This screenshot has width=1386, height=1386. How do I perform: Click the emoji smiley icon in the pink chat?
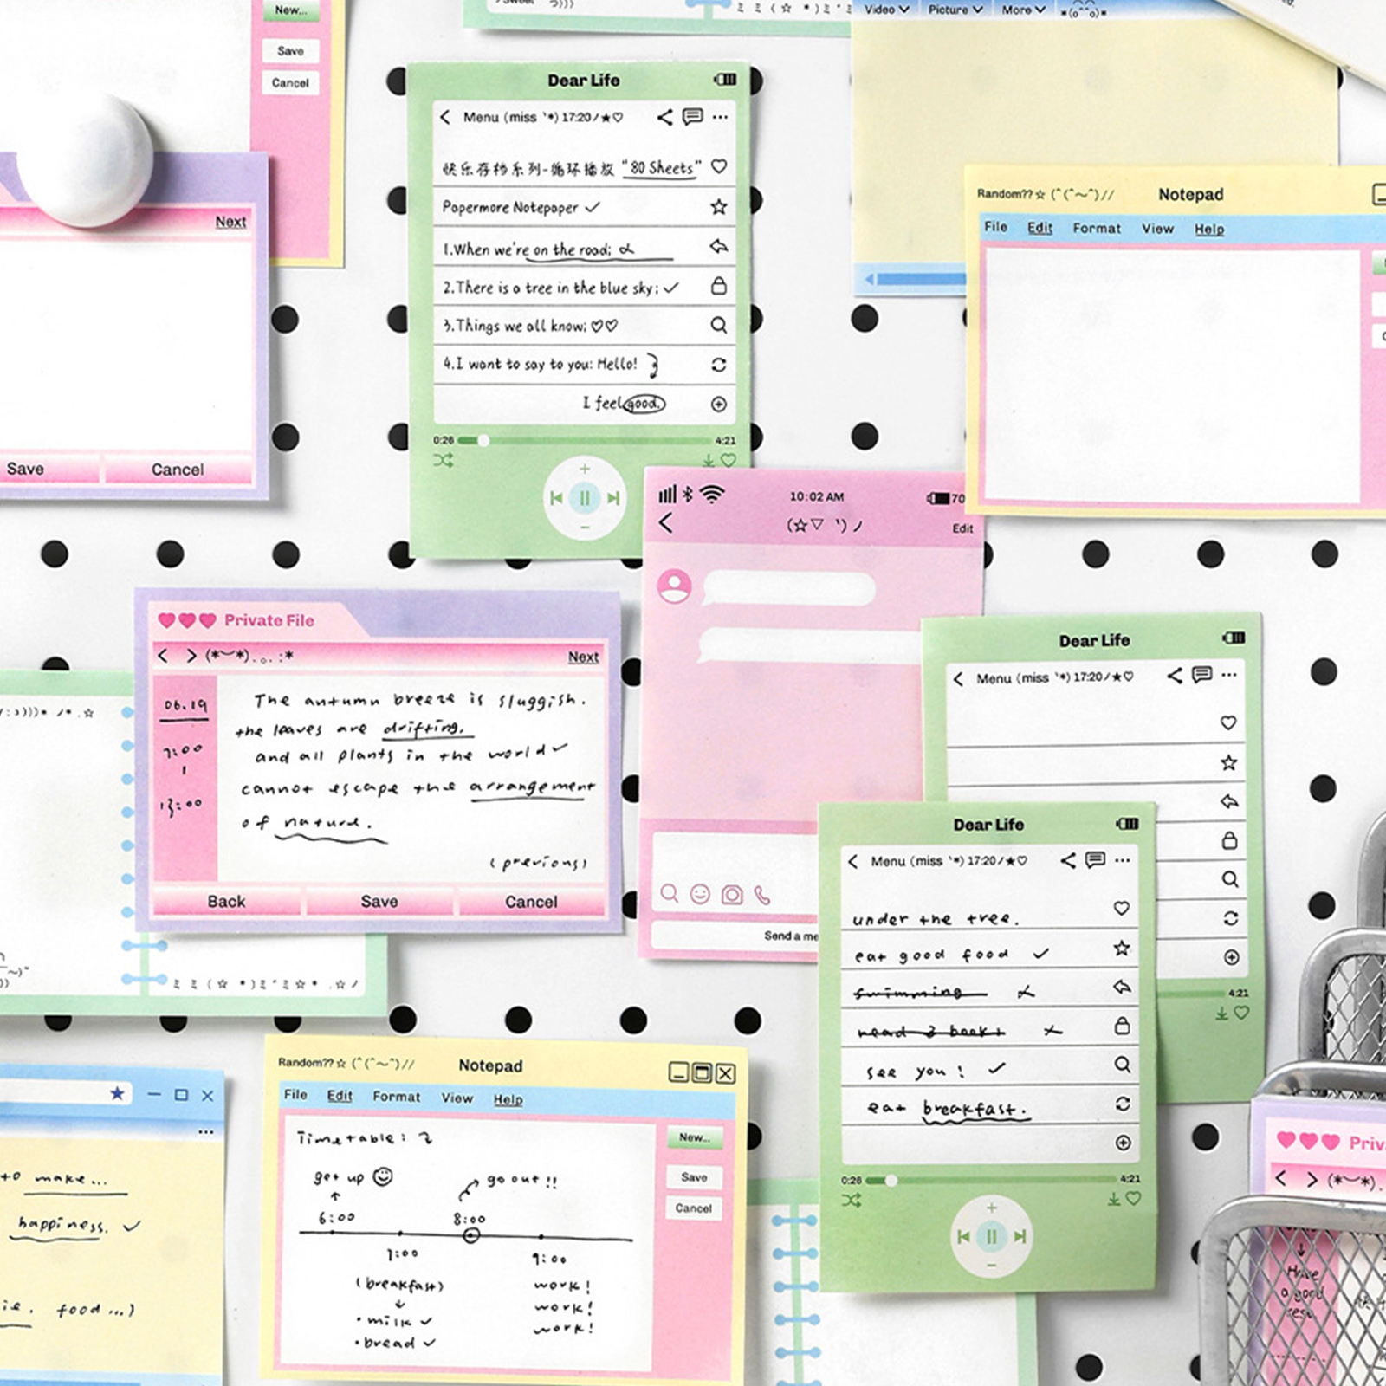click(700, 894)
